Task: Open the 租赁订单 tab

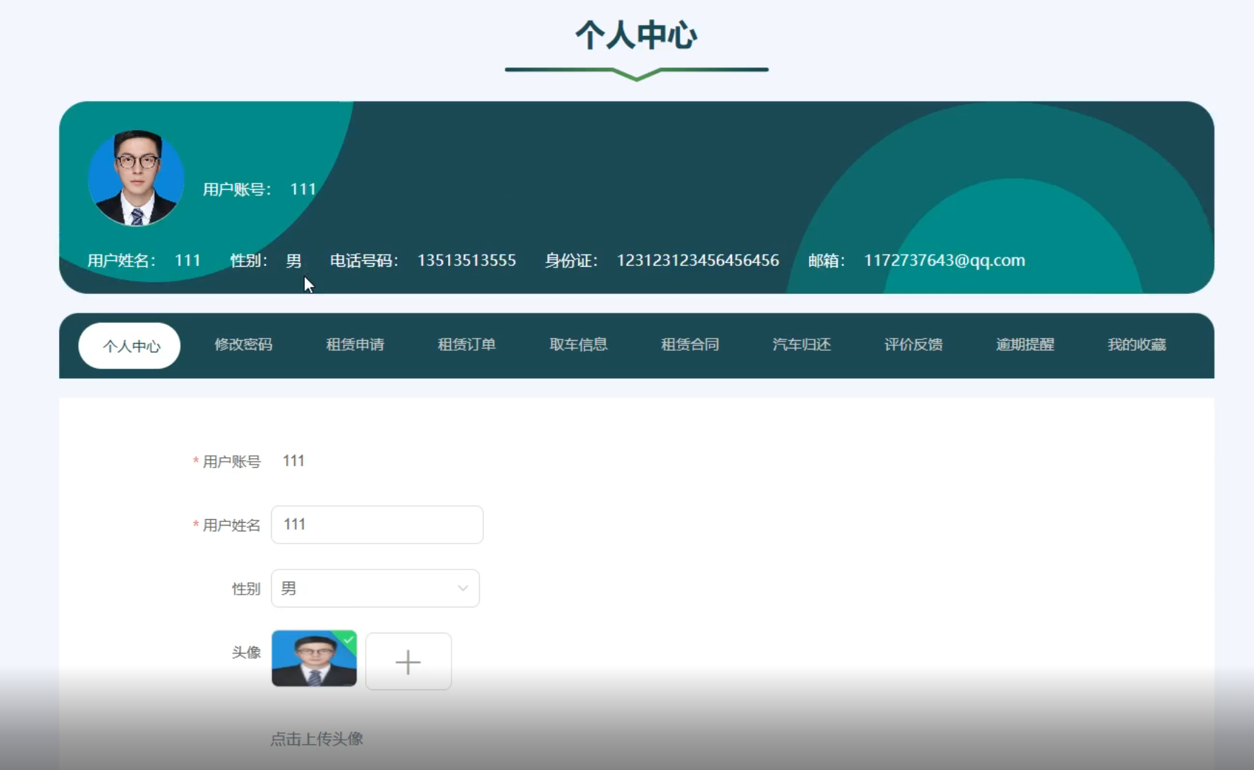Action: pyautogui.click(x=467, y=344)
